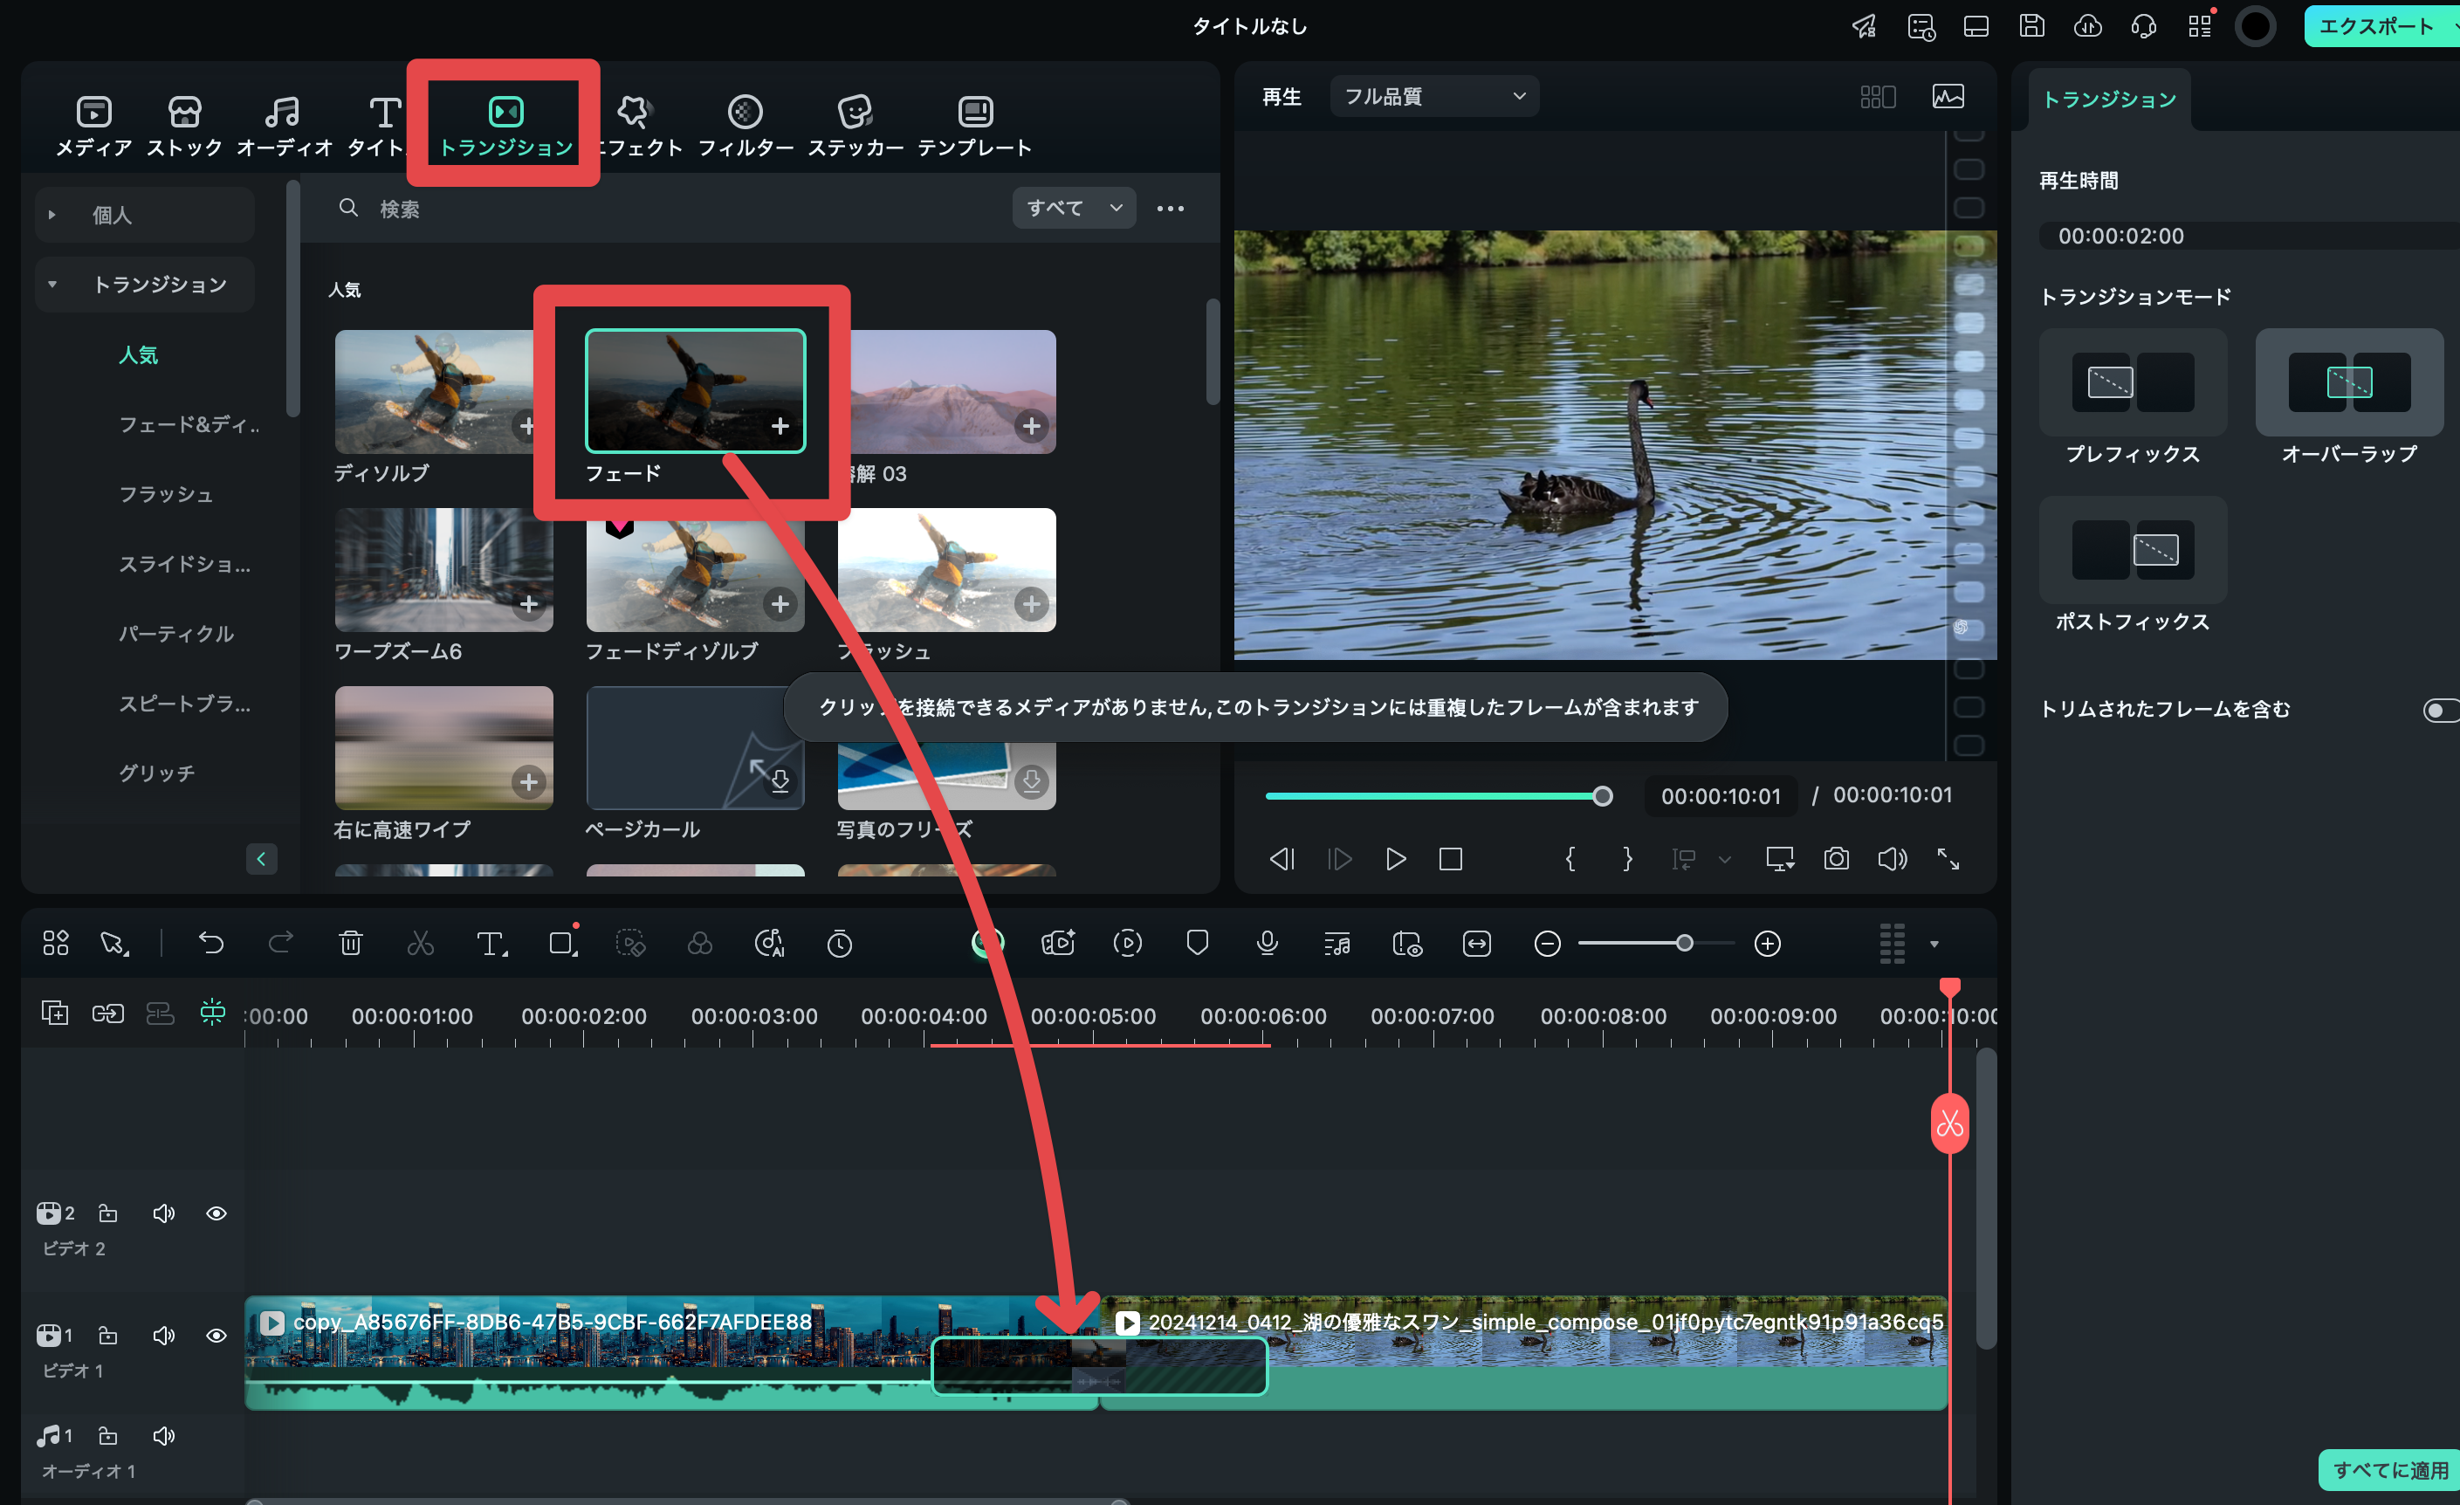Open the ステッカー sticker tab
Image resolution: width=2460 pixels, height=1505 pixels.
coord(856,126)
